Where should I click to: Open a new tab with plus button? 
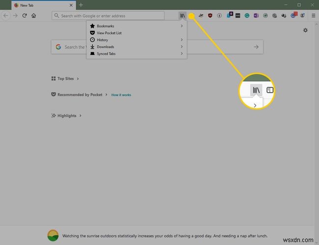pyautogui.click(x=81, y=5)
